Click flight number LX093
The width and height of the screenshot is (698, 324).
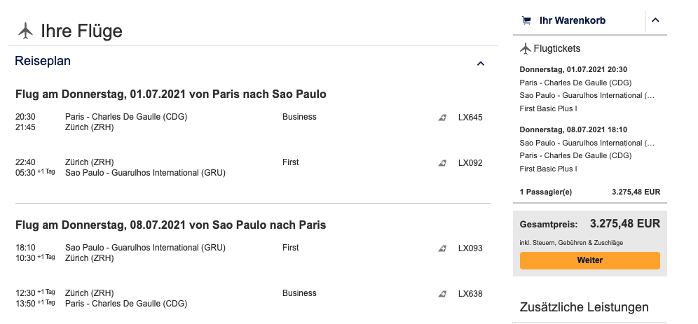point(470,248)
